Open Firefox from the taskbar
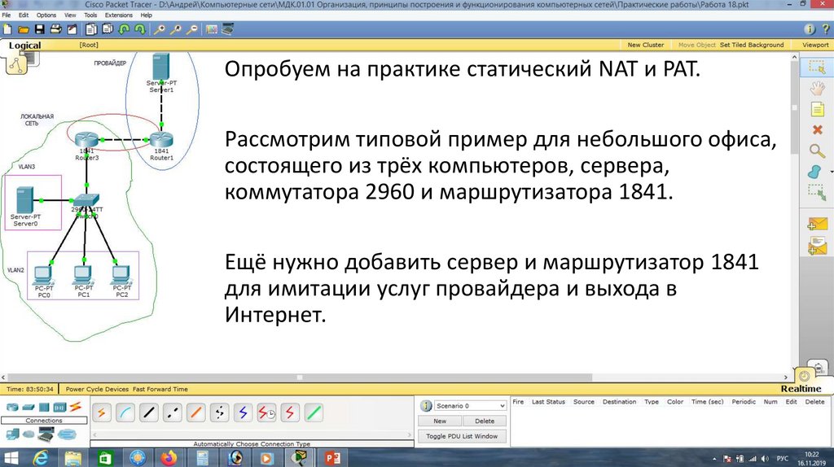Viewport: 834px width, 467px height. 169,457
